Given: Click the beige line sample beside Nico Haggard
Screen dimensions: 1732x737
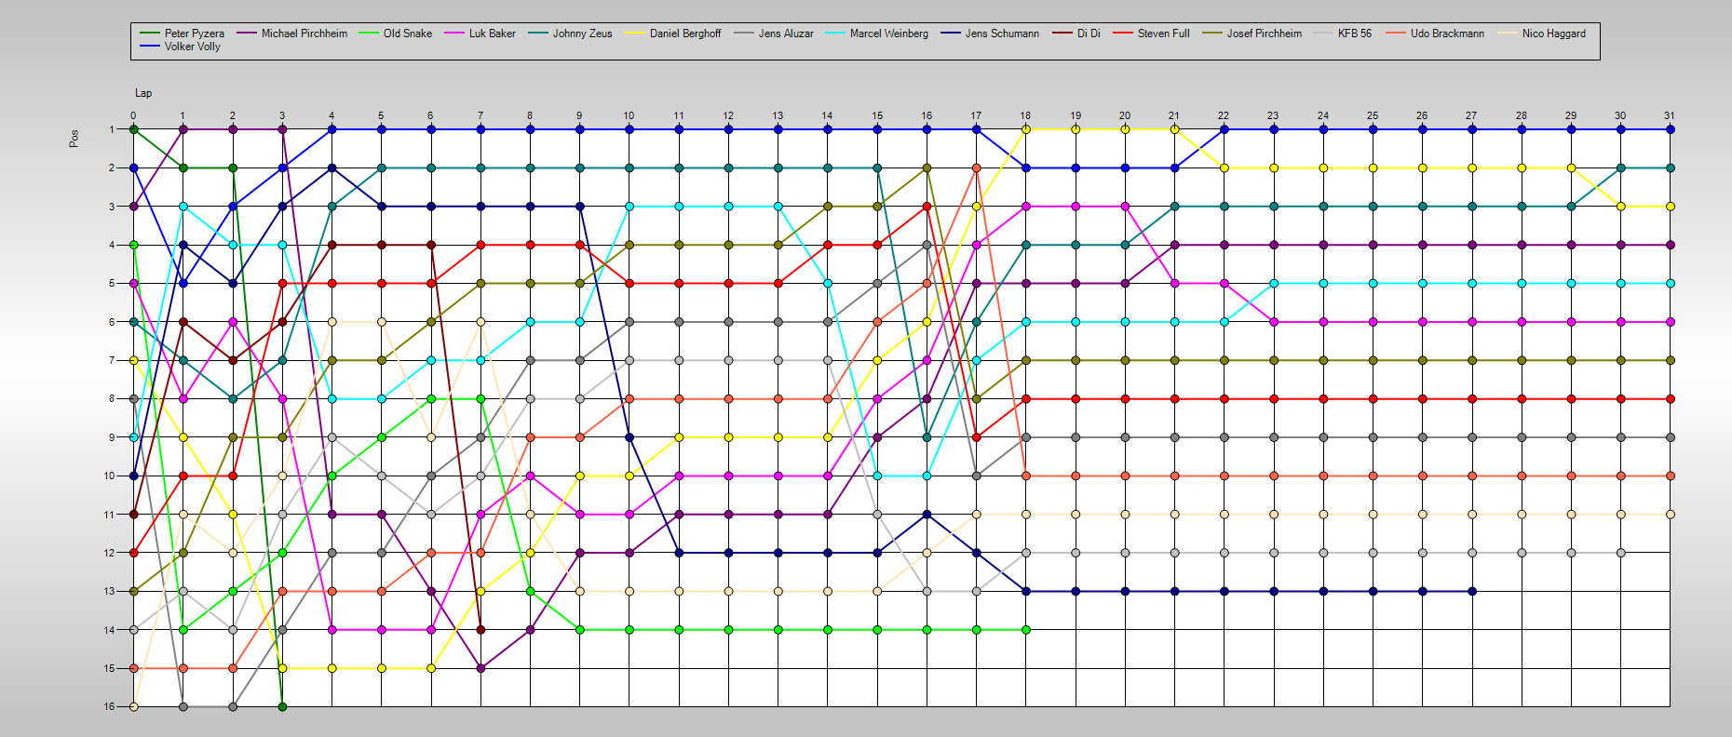Looking at the screenshot, I should (1509, 33).
